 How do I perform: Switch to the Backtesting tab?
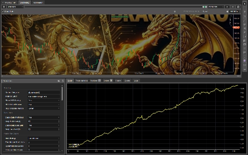pyautogui.click(x=24, y=2)
